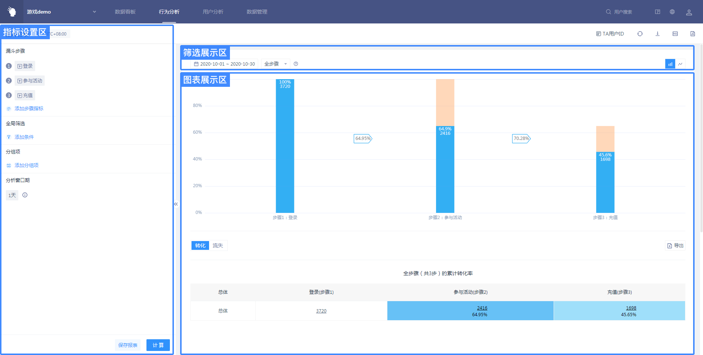Toggle table to 流失 view
Image resolution: width=703 pixels, height=355 pixels.
click(x=218, y=245)
